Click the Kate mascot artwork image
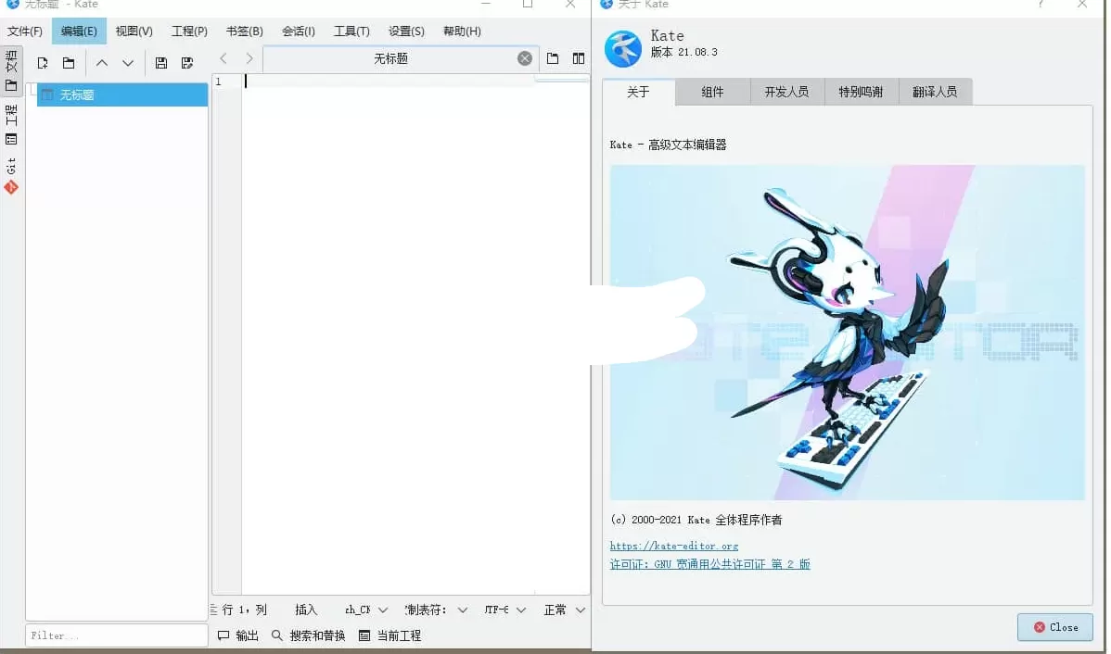Image resolution: width=1111 pixels, height=654 pixels. [x=847, y=333]
